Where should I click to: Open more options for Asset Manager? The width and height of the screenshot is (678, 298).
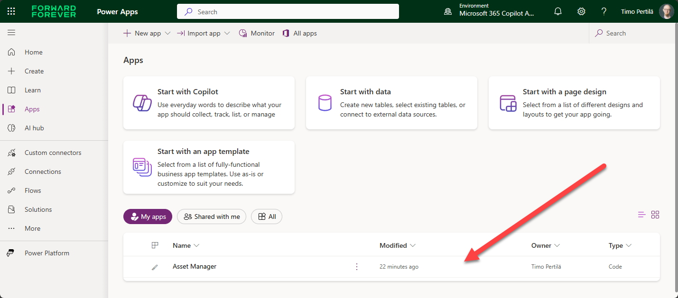[357, 267]
